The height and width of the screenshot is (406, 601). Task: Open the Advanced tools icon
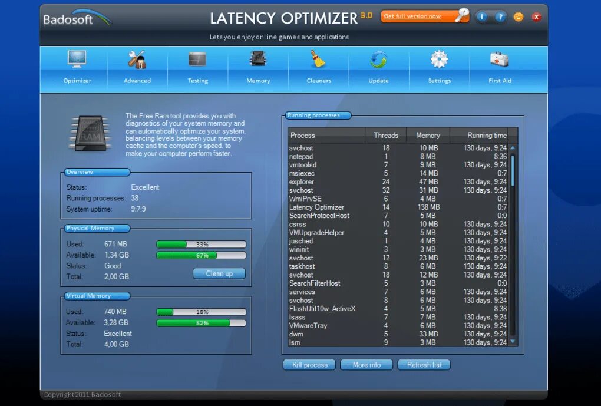137,60
